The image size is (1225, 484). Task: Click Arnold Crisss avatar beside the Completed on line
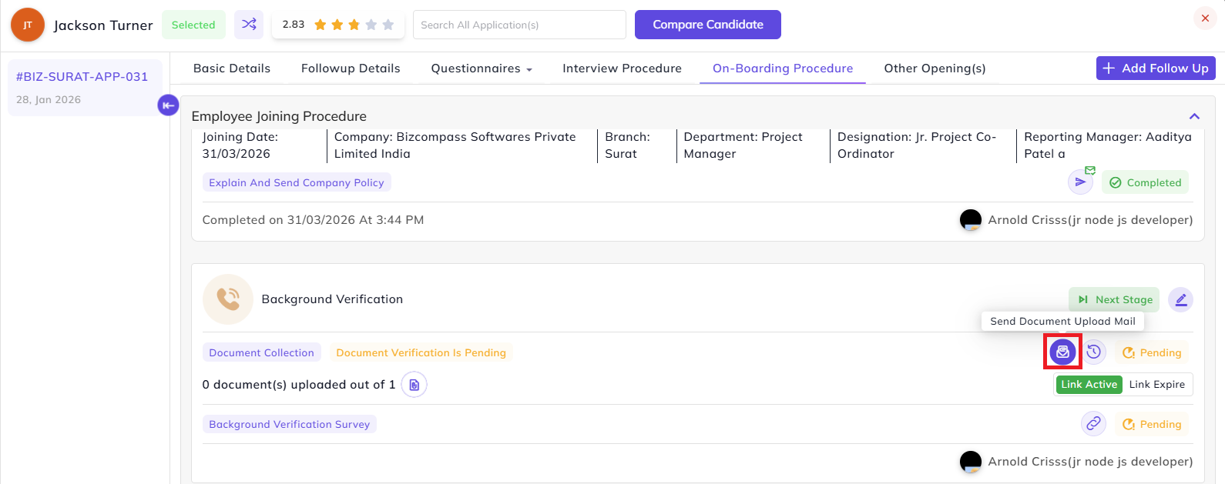[x=971, y=220]
